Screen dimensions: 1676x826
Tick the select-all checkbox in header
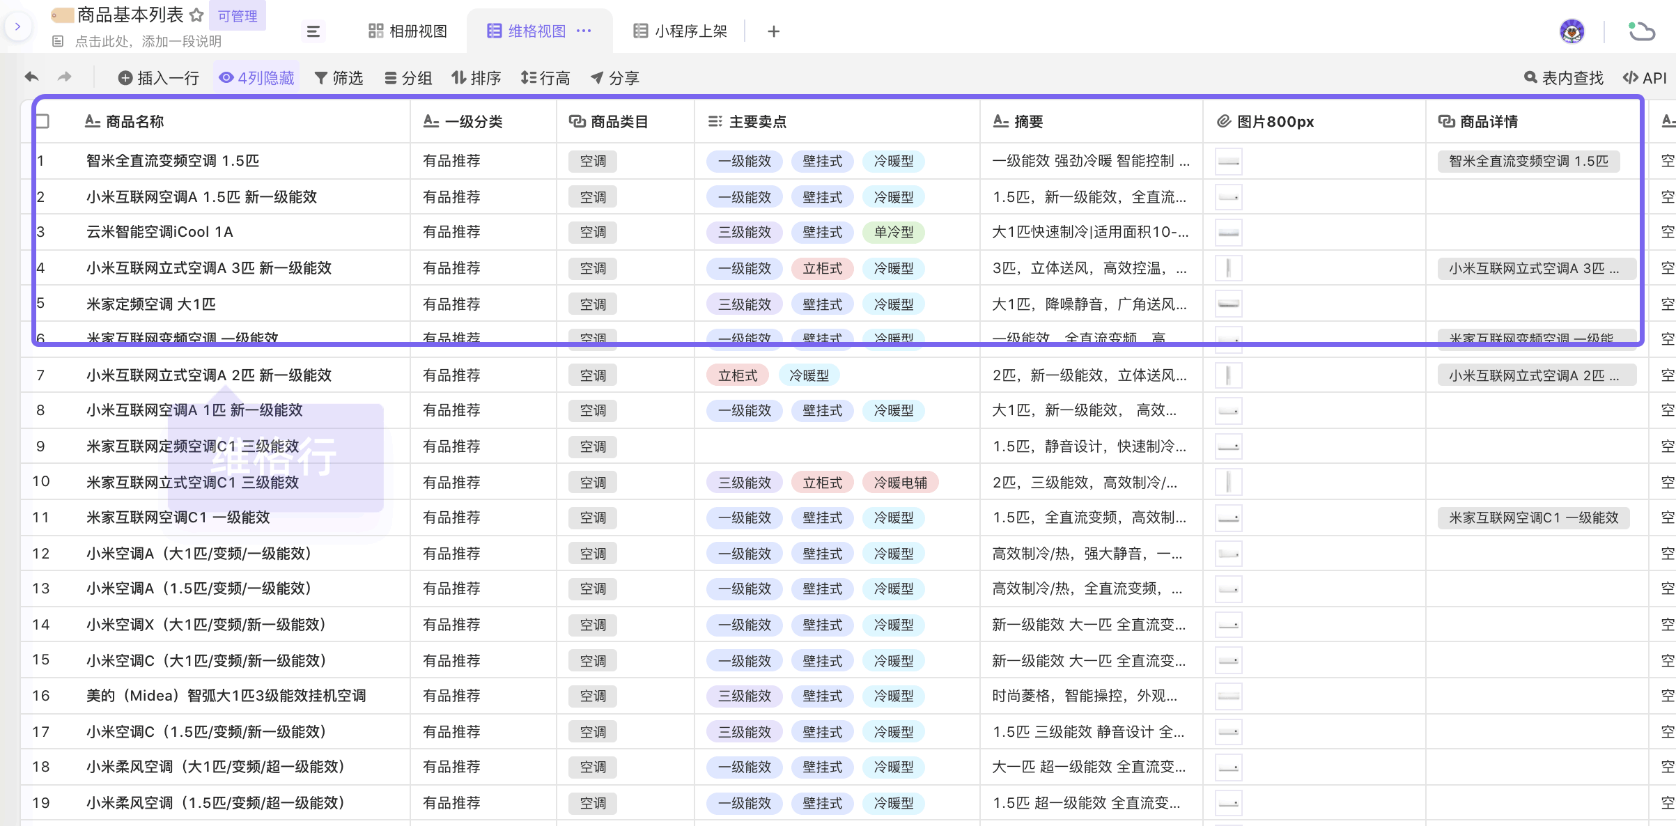(43, 121)
